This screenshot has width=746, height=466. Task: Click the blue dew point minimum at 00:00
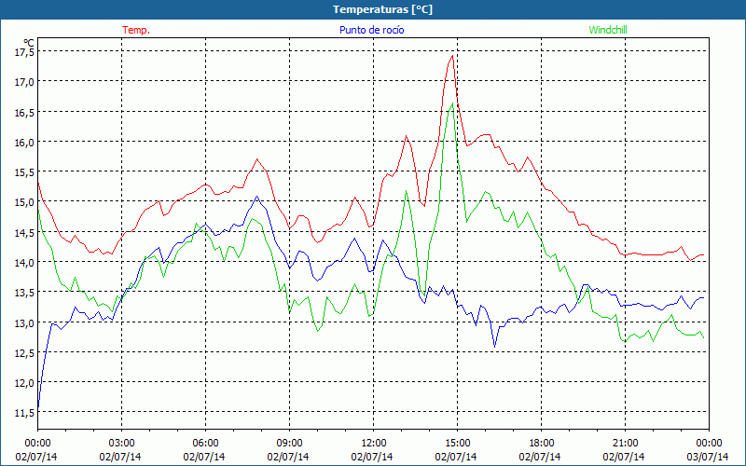coord(38,408)
